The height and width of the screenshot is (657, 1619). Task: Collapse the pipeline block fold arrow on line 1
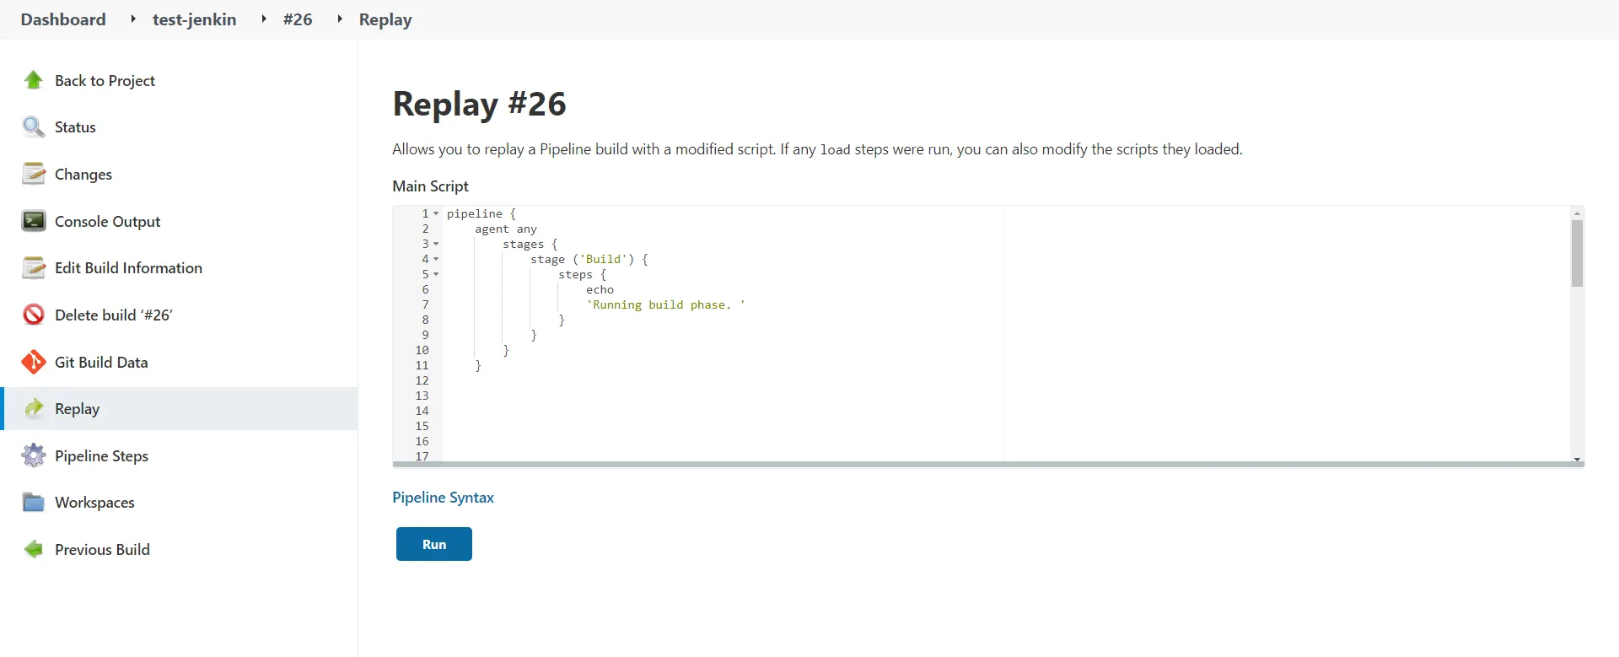pyautogui.click(x=436, y=214)
